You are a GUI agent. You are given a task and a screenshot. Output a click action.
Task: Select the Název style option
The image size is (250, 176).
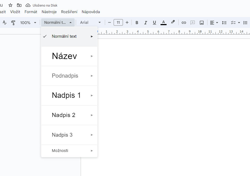pyautogui.click(x=64, y=56)
